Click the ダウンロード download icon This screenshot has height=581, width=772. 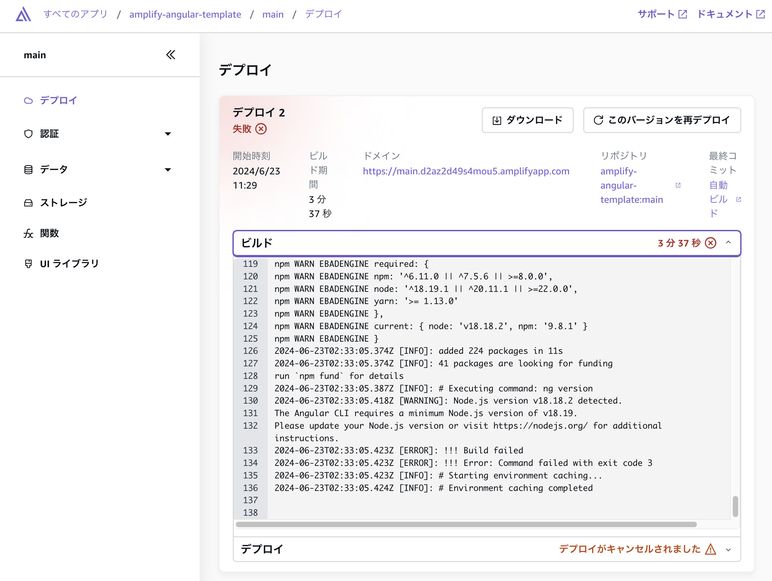tap(498, 120)
